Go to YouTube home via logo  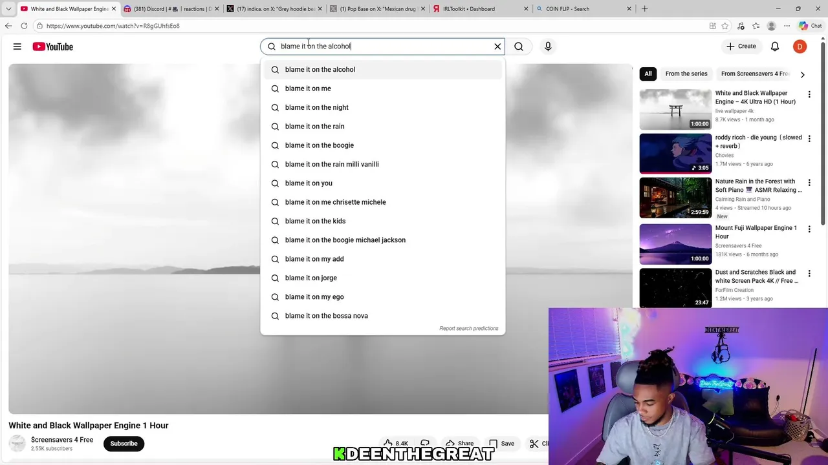[x=52, y=46]
